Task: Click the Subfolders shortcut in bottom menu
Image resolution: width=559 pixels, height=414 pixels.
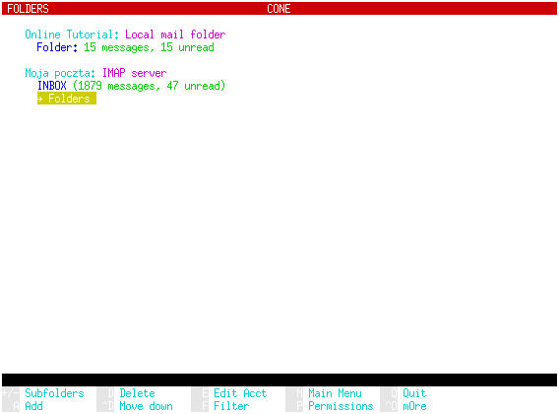Action: click(54, 393)
